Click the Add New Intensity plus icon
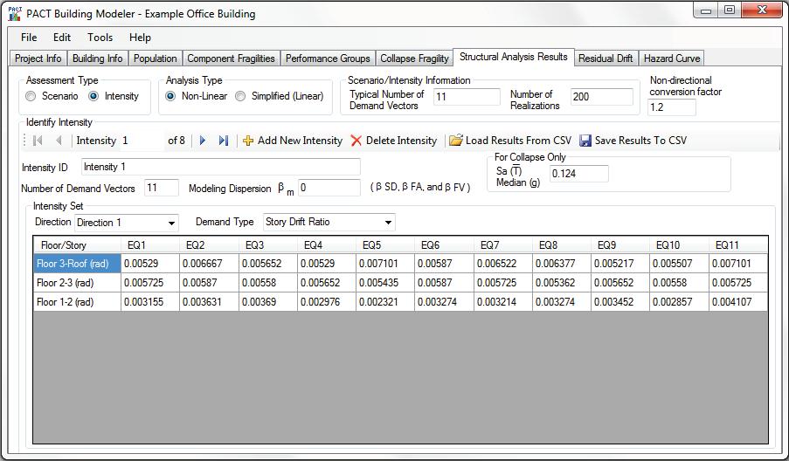The width and height of the screenshot is (789, 461). (x=248, y=141)
